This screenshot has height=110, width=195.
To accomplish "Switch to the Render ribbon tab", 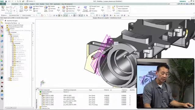I will tap(42, 4).
